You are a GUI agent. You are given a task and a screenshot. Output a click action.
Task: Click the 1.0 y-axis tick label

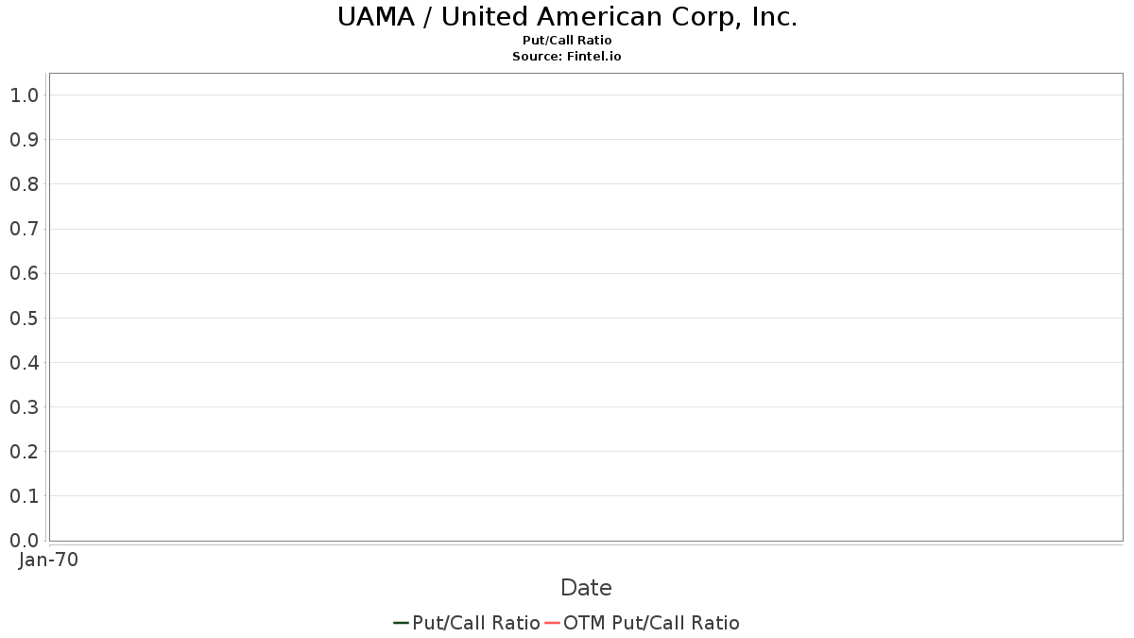point(24,95)
